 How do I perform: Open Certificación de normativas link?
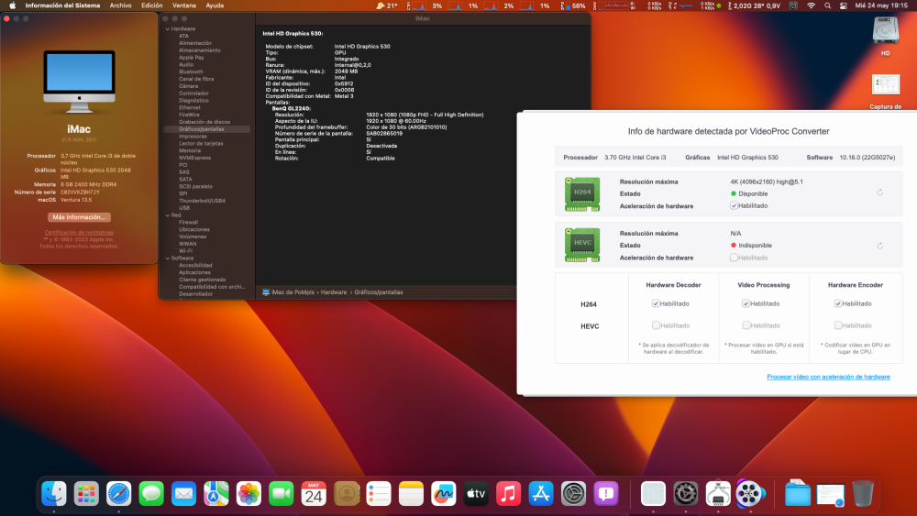(x=79, y=232)
